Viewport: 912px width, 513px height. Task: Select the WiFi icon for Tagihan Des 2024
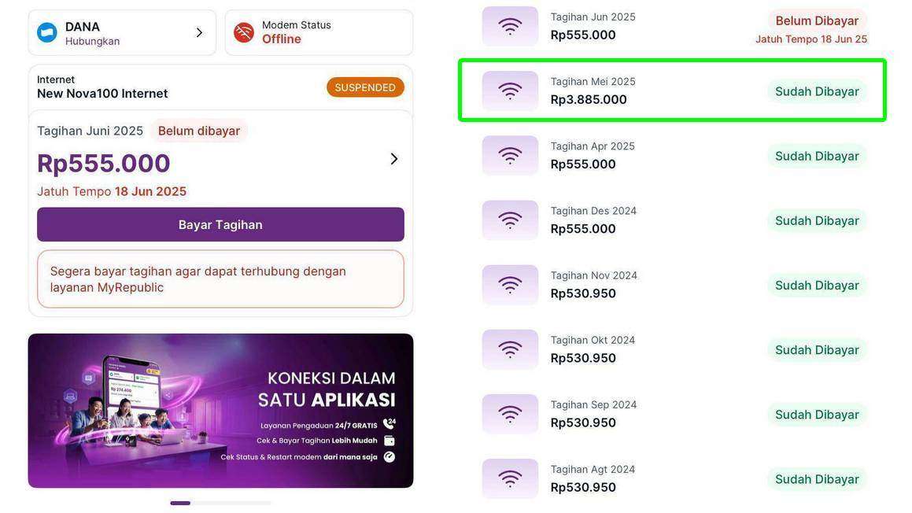tap(510, 219)
